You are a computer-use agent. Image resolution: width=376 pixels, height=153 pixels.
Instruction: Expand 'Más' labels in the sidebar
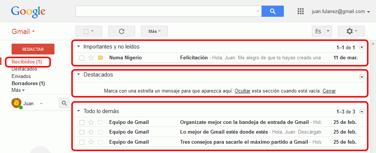tap(18, 90)
